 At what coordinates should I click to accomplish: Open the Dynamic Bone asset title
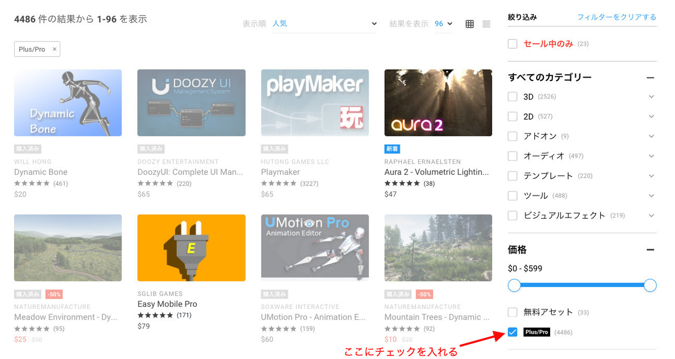point(40,172)
